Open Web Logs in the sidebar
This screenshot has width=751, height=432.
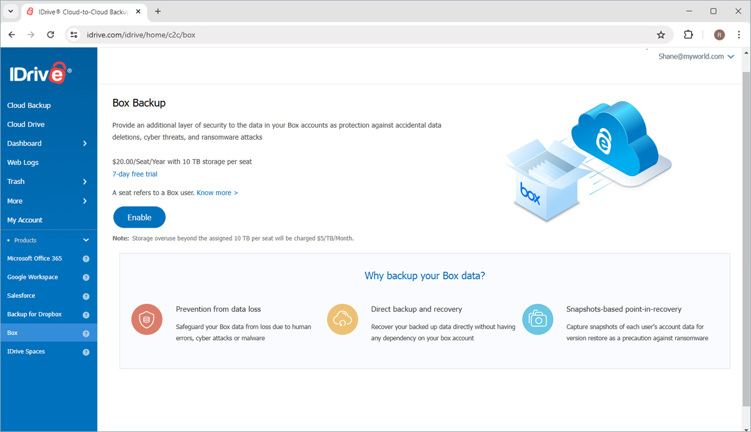click(23, 162)
